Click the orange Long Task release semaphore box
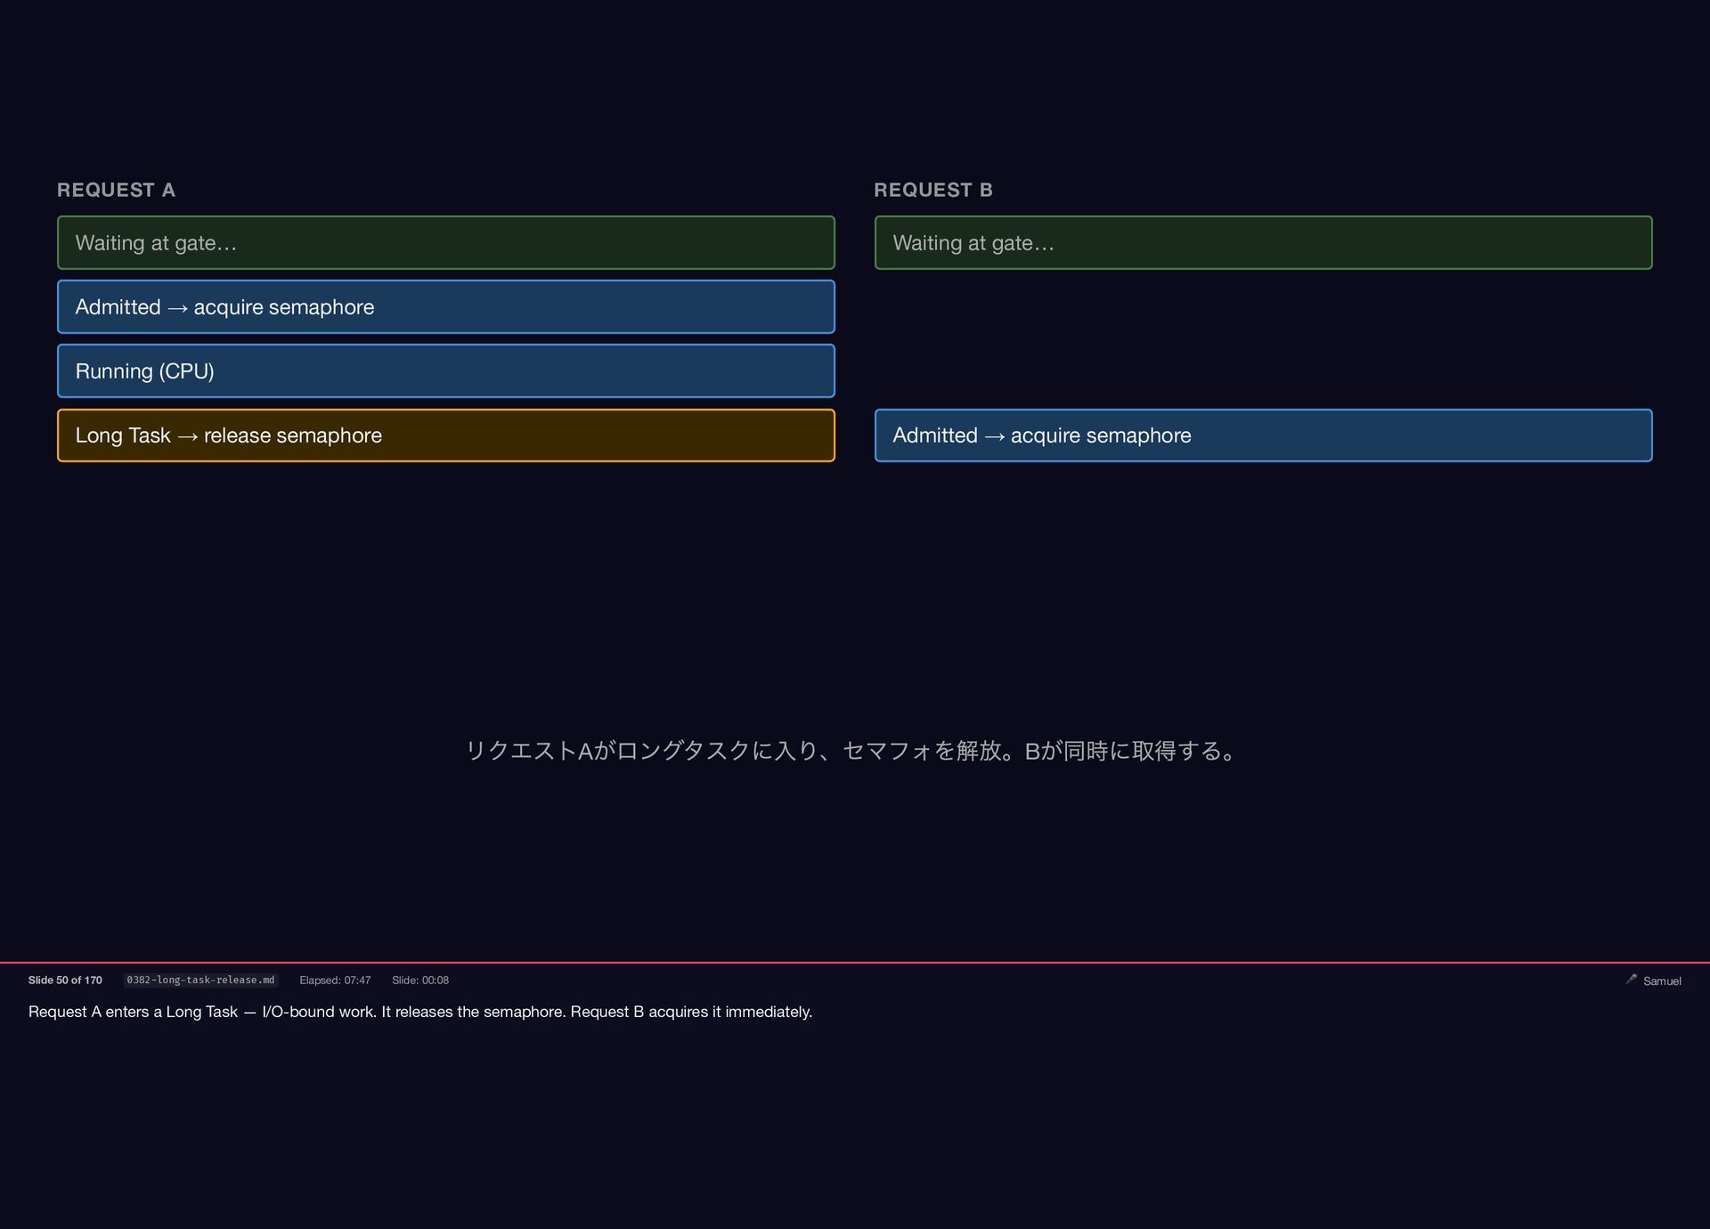 [x=445, y=435]
